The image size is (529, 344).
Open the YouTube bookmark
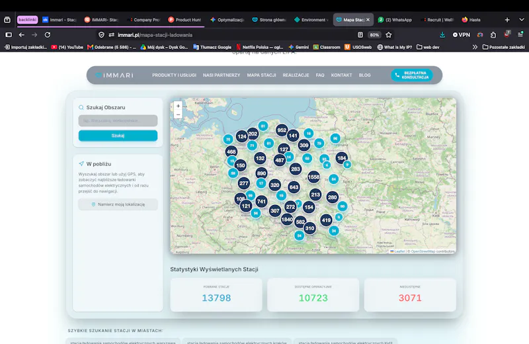(67, 47)
